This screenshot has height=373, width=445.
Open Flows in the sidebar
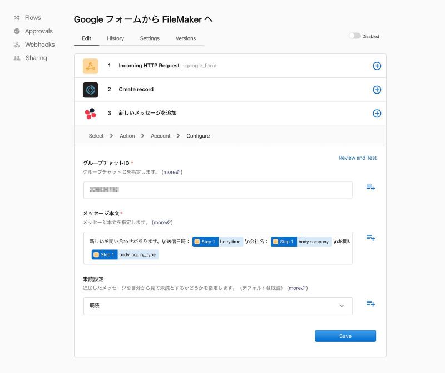27,18
